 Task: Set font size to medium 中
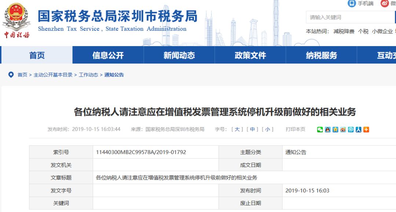click(x=252, y=129)
